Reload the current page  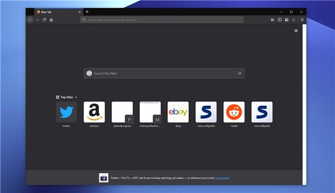(x=44, y=20)
